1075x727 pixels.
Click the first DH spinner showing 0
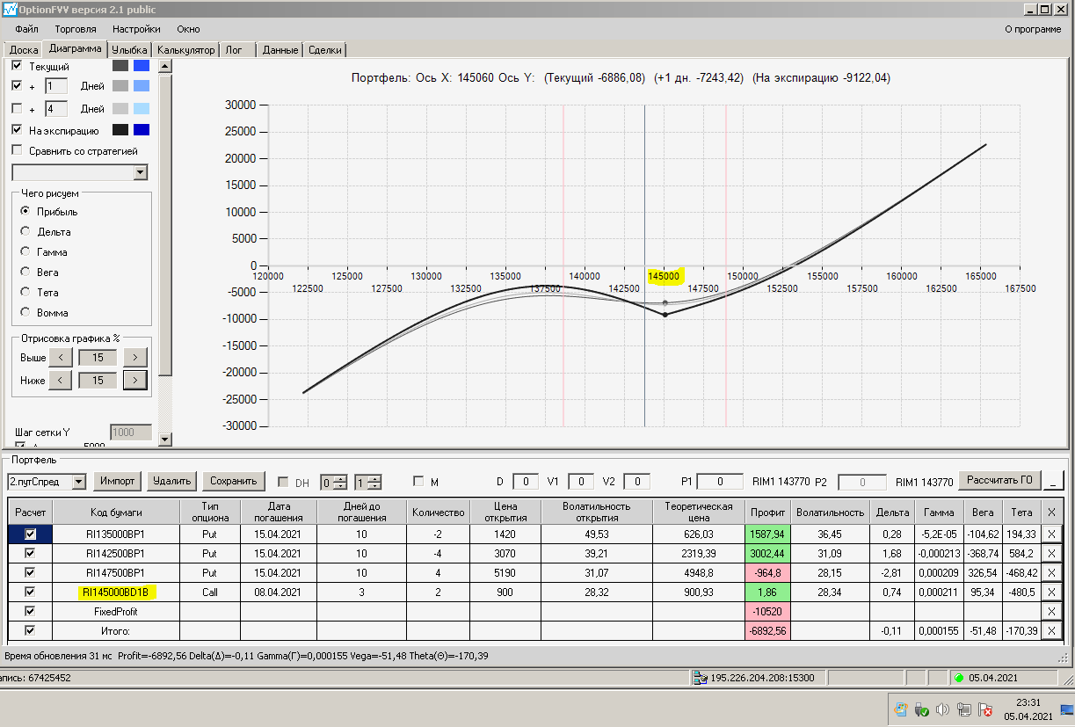tap(332, 482)
